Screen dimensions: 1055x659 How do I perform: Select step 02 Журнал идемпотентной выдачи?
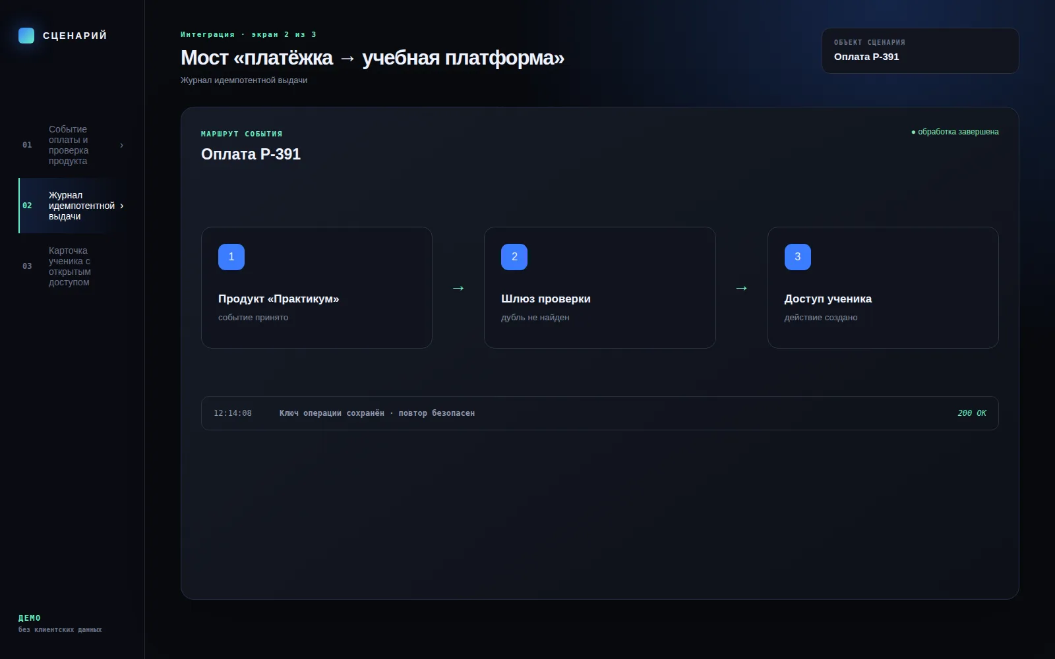tap(73, 206)
